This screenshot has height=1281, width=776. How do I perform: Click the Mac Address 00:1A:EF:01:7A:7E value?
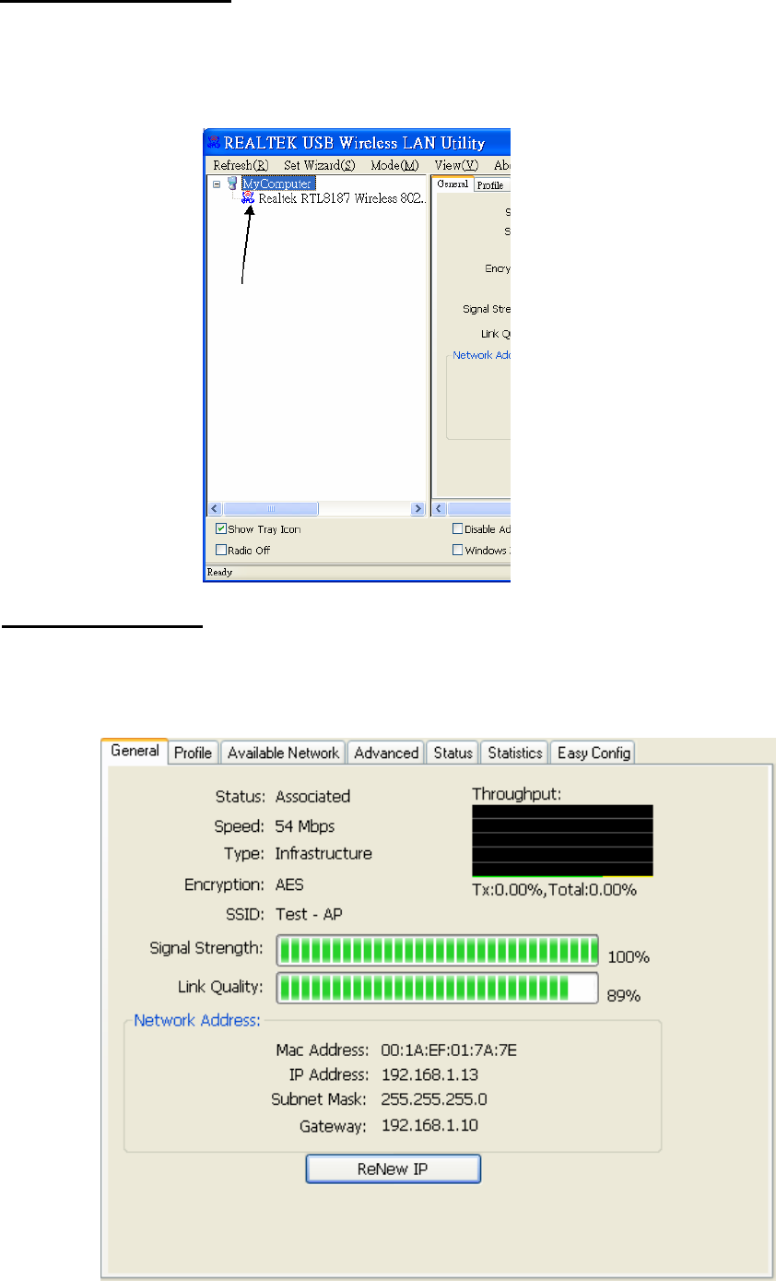[x=449, y=1050]
